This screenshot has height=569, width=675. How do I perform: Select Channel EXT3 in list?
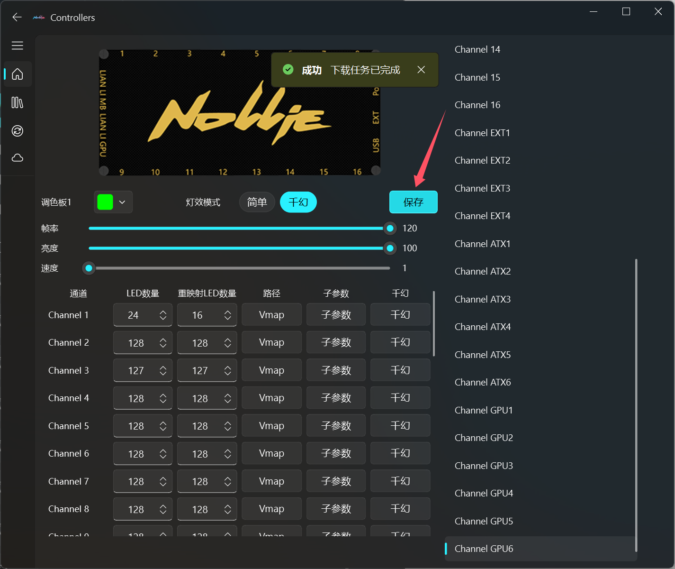pos(540,188)
